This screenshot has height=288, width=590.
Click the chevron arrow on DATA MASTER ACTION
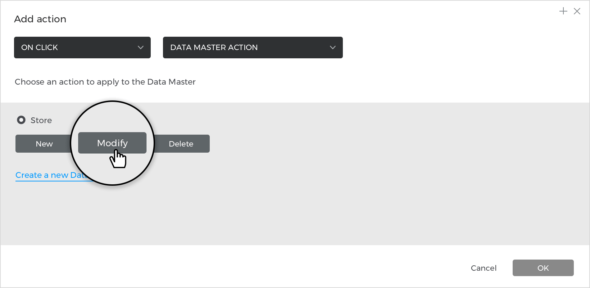tap(333, 48)
